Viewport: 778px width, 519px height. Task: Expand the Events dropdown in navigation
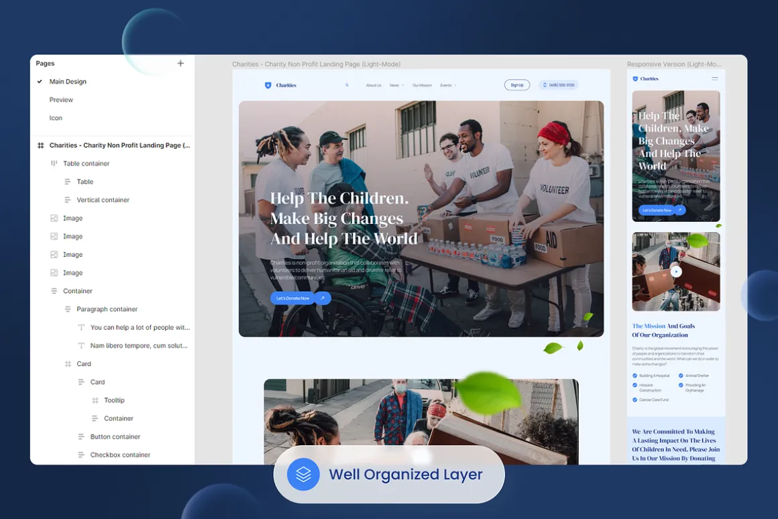tap(448, 85)
